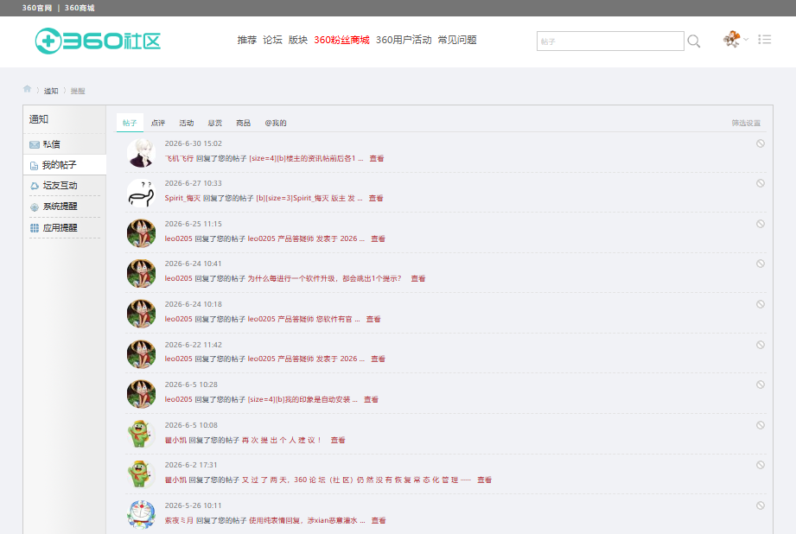This screenshot has height=534, width=796.
Task: Block notification dated 2026-6-22 11:42
Action: click(761, 345)
